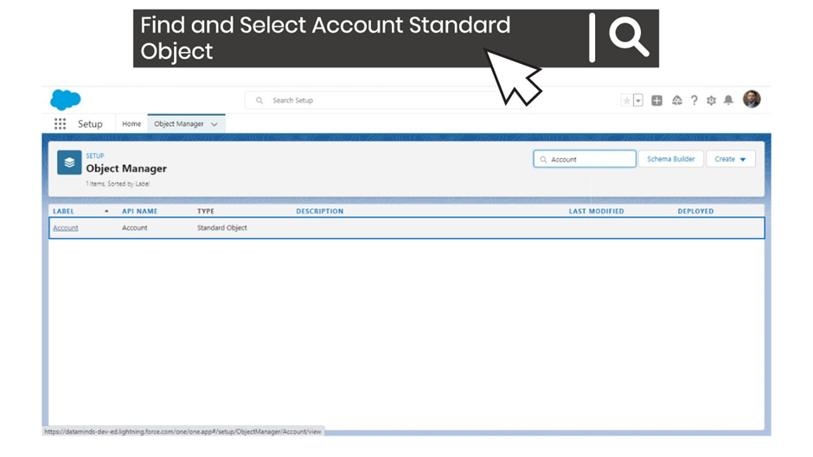Click the favorites star icon
The width and height of the screenshot is (813, 457).
coord(626,100)
